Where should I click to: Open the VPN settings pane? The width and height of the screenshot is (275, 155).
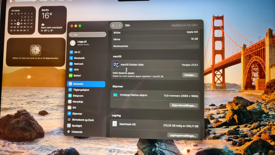(74, 70)
